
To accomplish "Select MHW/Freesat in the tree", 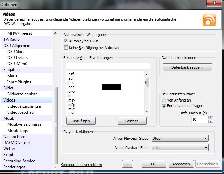I will coord(27,33).
